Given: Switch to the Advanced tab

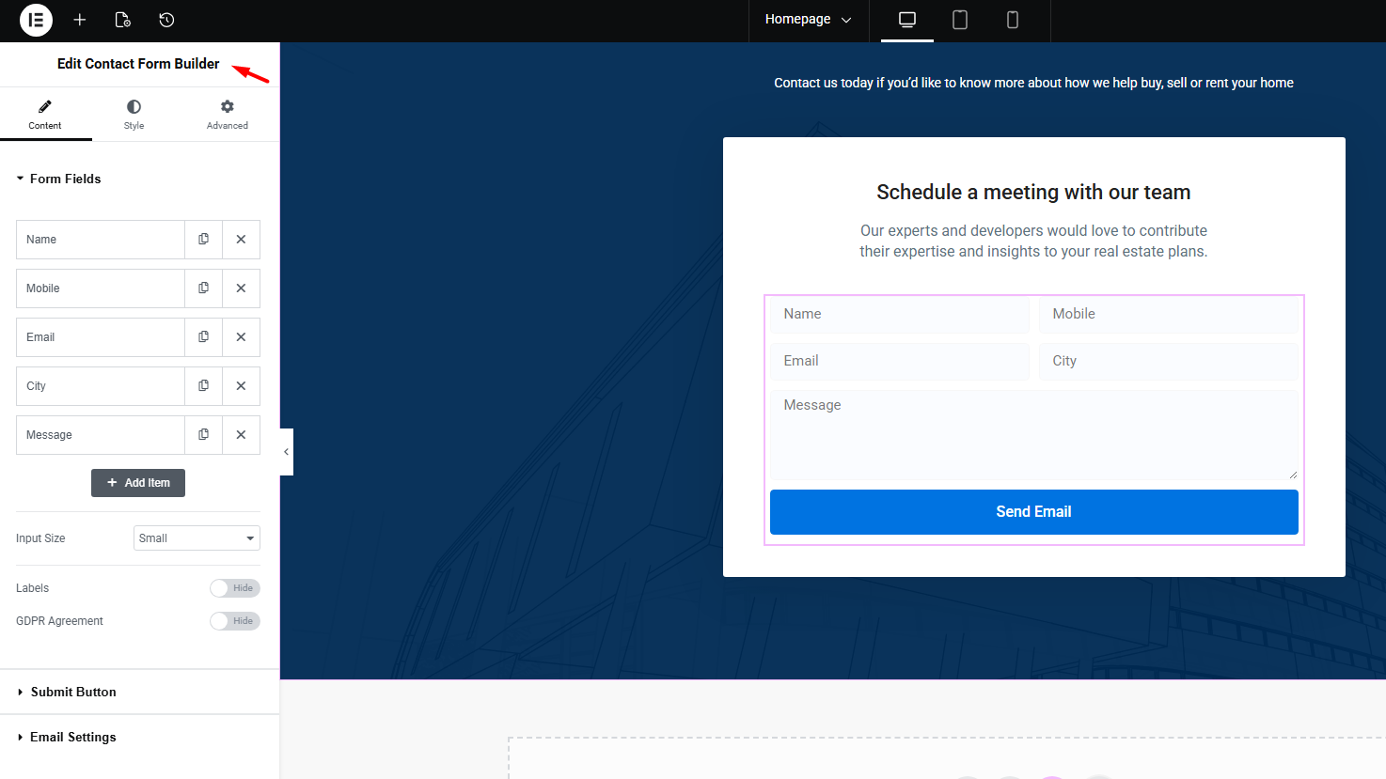Looking at the screenshot, I should (227, 115).
